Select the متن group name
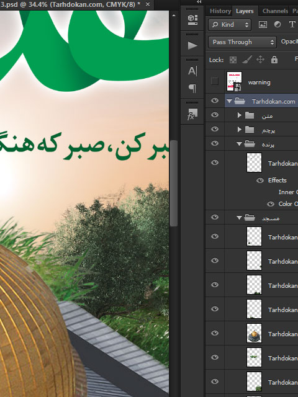This screenshot has height=397, width=298. [268, 116]
